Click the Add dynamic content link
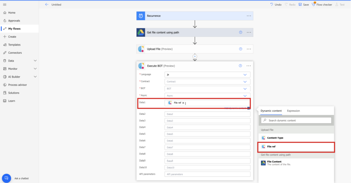 click(235, 108)
